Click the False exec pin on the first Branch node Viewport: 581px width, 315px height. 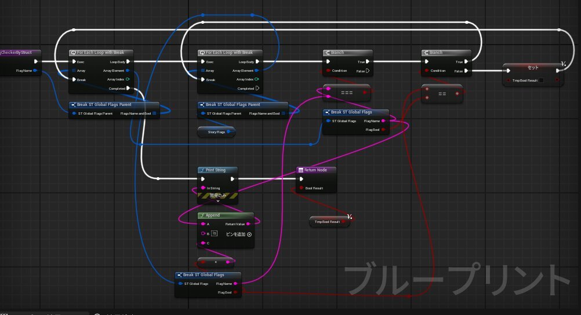pyautogui.click(x=367, y=71)
